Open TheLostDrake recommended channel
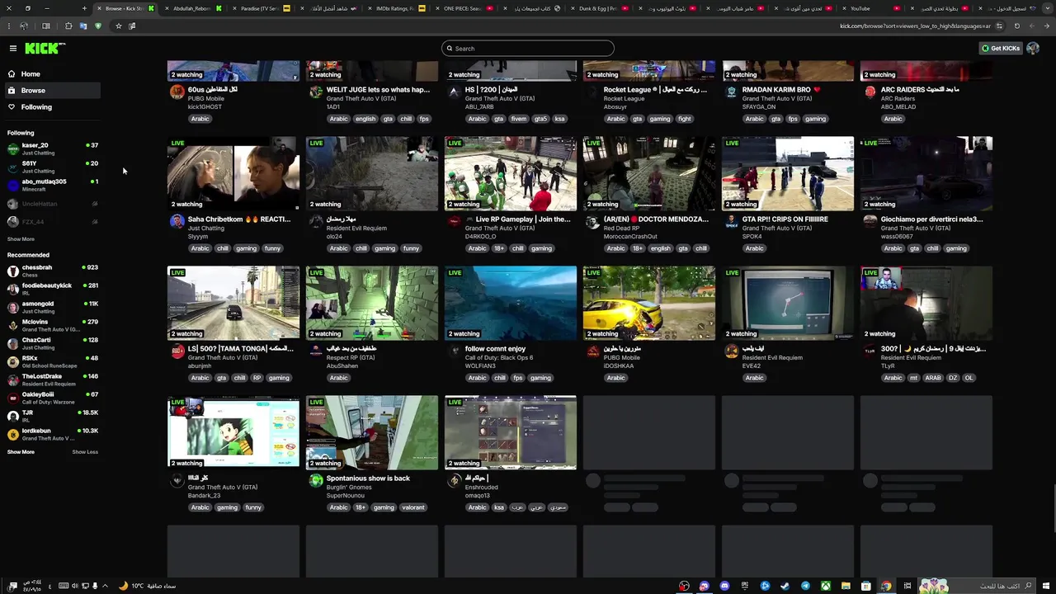 (x=53, y=379)
